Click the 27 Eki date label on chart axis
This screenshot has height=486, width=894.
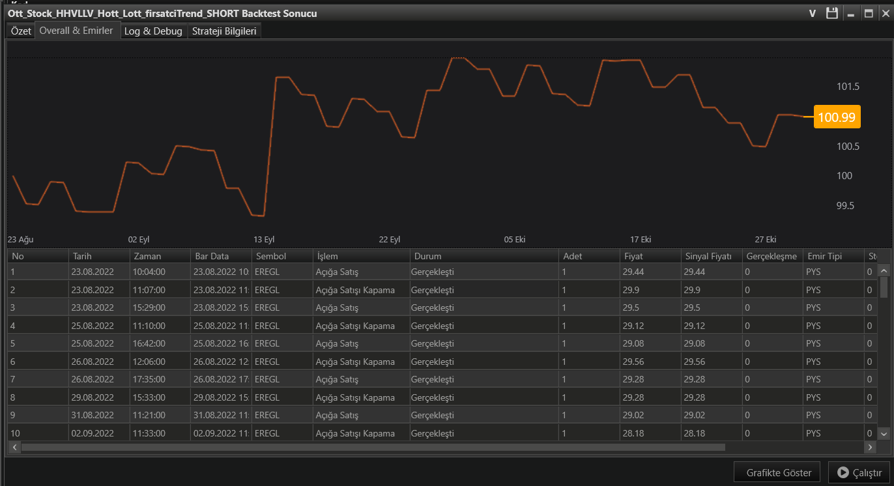[766, 239]
